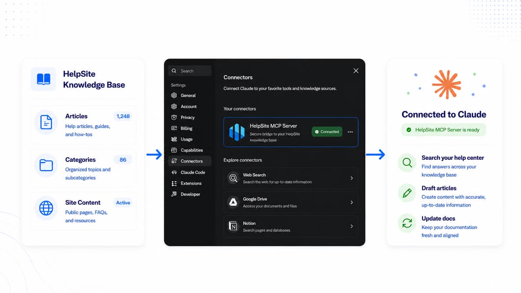Click the Search your help center heading
This screenshot has height=293, width=521.
click(x=453, y=158)
